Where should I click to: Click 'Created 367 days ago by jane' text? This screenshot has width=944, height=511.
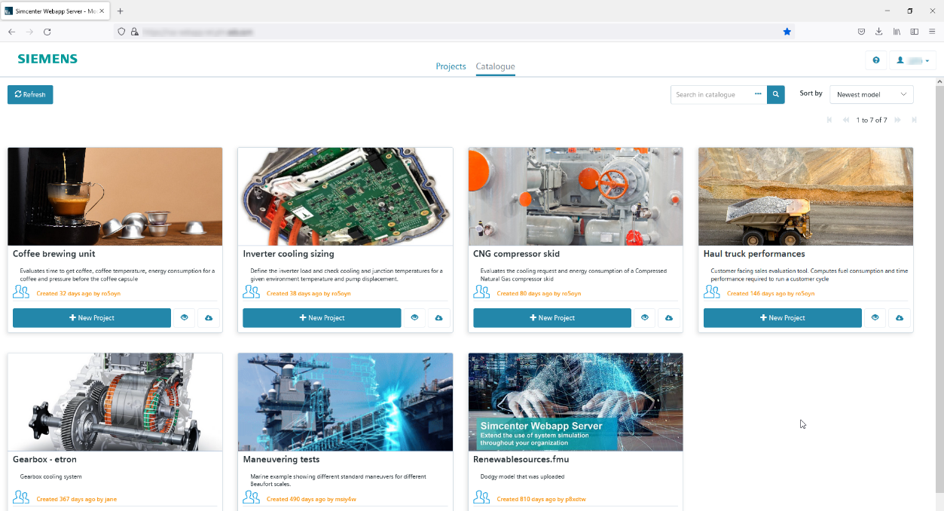click(77, 499)
